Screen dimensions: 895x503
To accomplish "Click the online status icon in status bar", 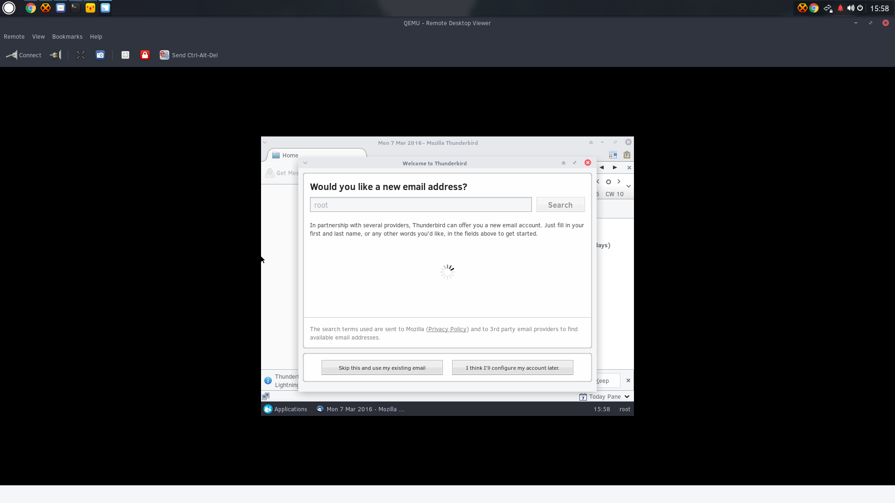I will (x=266, y=396).
